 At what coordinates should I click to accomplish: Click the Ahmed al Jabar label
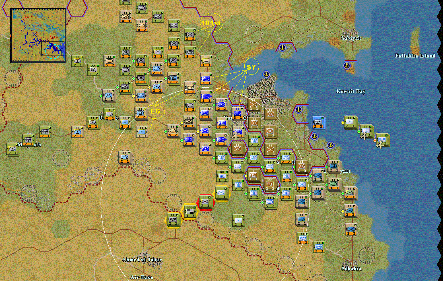coord(142,260)
